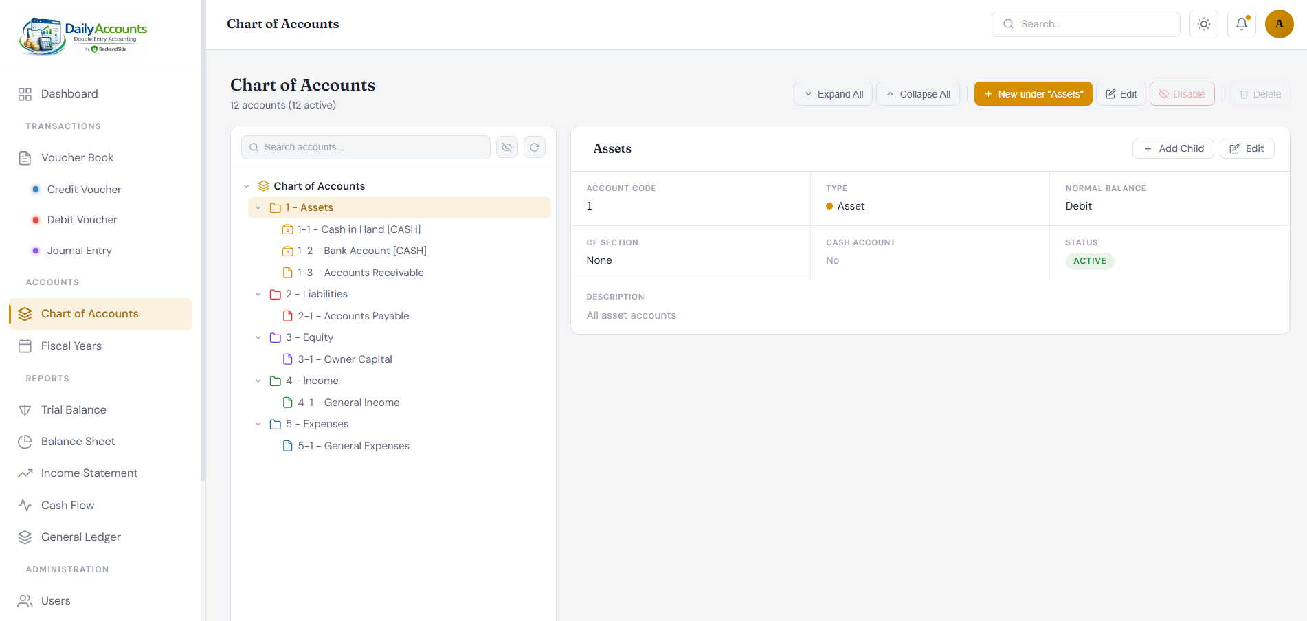The height and width of the screenshot is (621, 1307).
Task: Open the Income Statement report
Action: 89,473
